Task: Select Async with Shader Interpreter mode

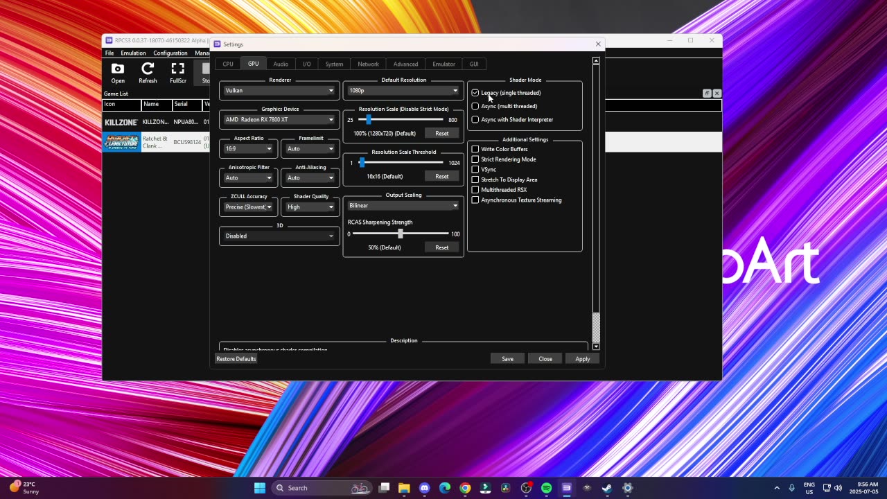Action: tap(512, 120)
